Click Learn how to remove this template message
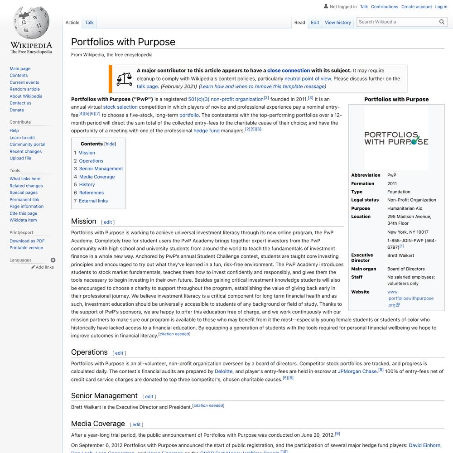The image size is (453, 453). 263,87
